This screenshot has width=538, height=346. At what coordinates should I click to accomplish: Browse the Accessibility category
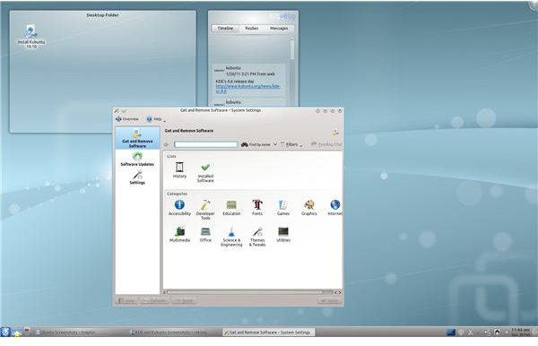pos(179,207)
